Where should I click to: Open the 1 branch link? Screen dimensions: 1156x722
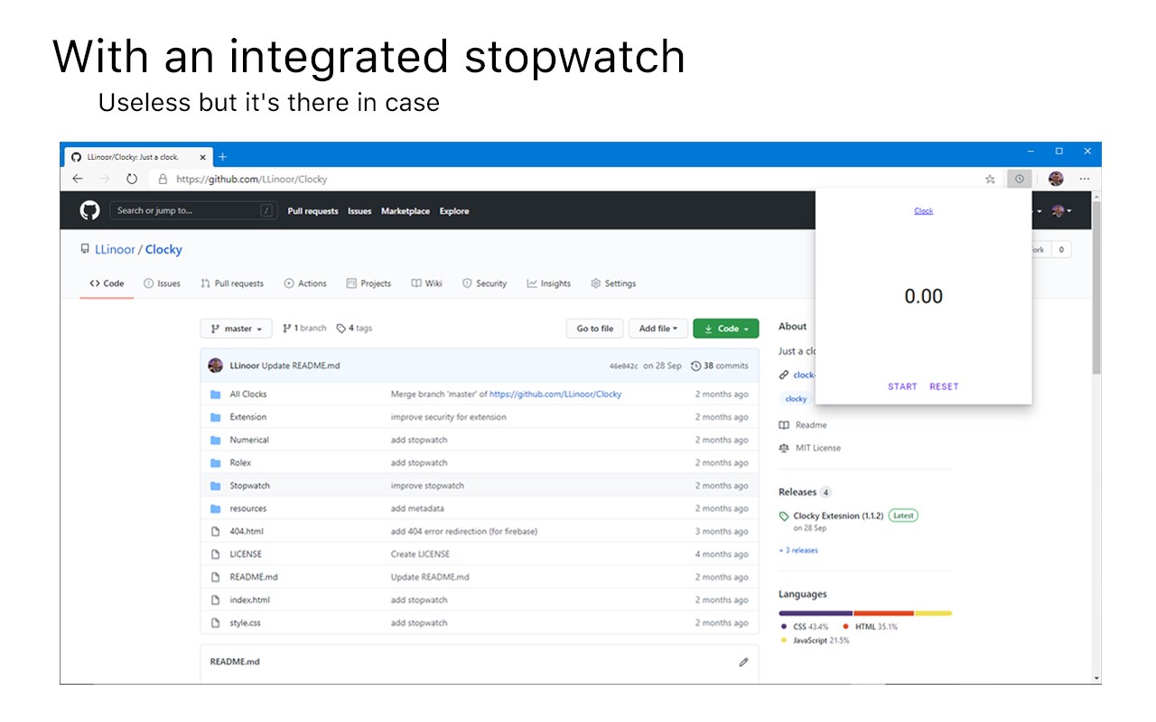(304, 329)
